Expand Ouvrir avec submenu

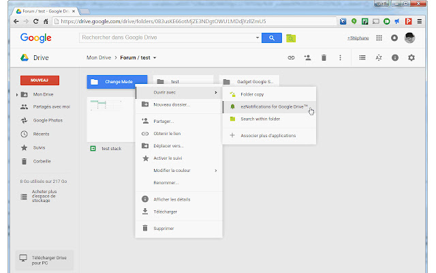point(178,93)
